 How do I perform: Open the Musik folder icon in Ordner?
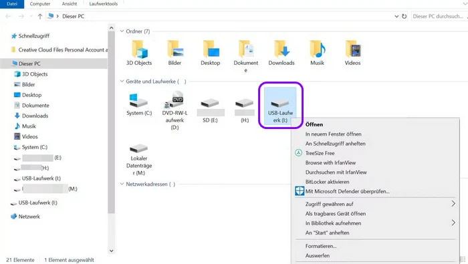(x=318, y=49)
